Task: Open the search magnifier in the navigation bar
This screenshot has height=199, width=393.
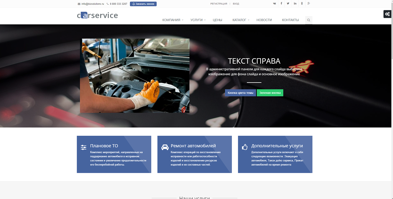Action: pyautogui.click(x=308, y=20)
